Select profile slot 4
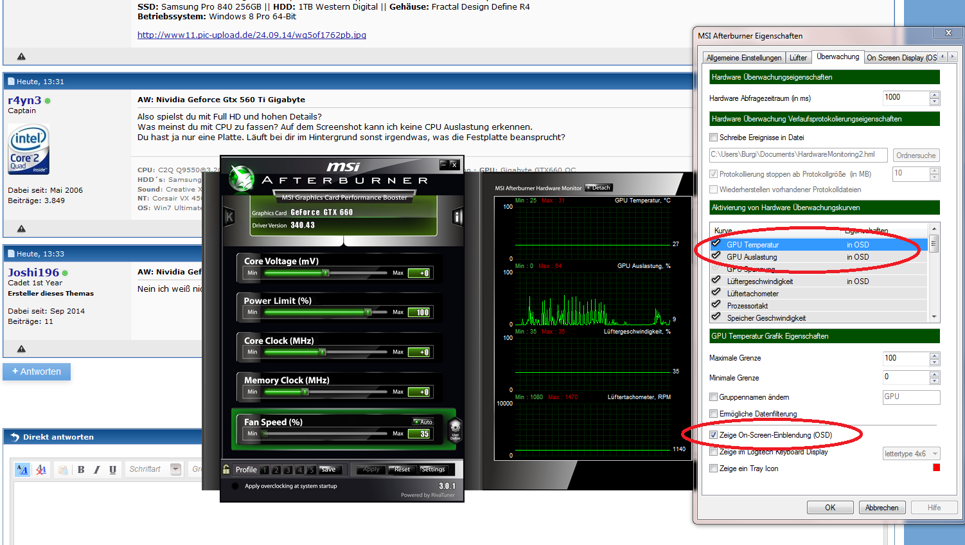The width and height of the screenshot is (965, 545). coord(299,470)
